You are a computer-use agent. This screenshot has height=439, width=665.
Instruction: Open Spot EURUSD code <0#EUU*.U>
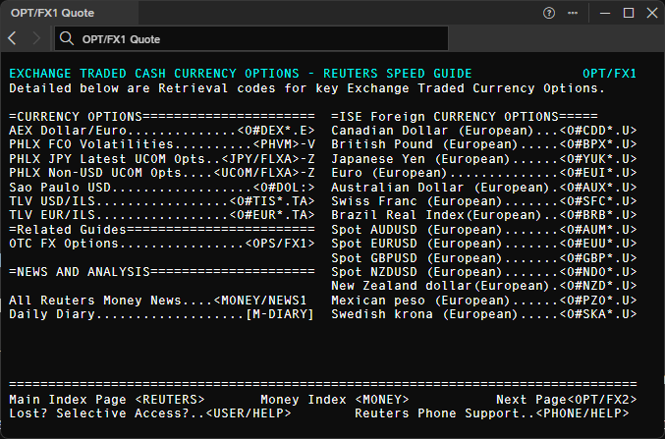pyautogui.click(x=598, y=244)
